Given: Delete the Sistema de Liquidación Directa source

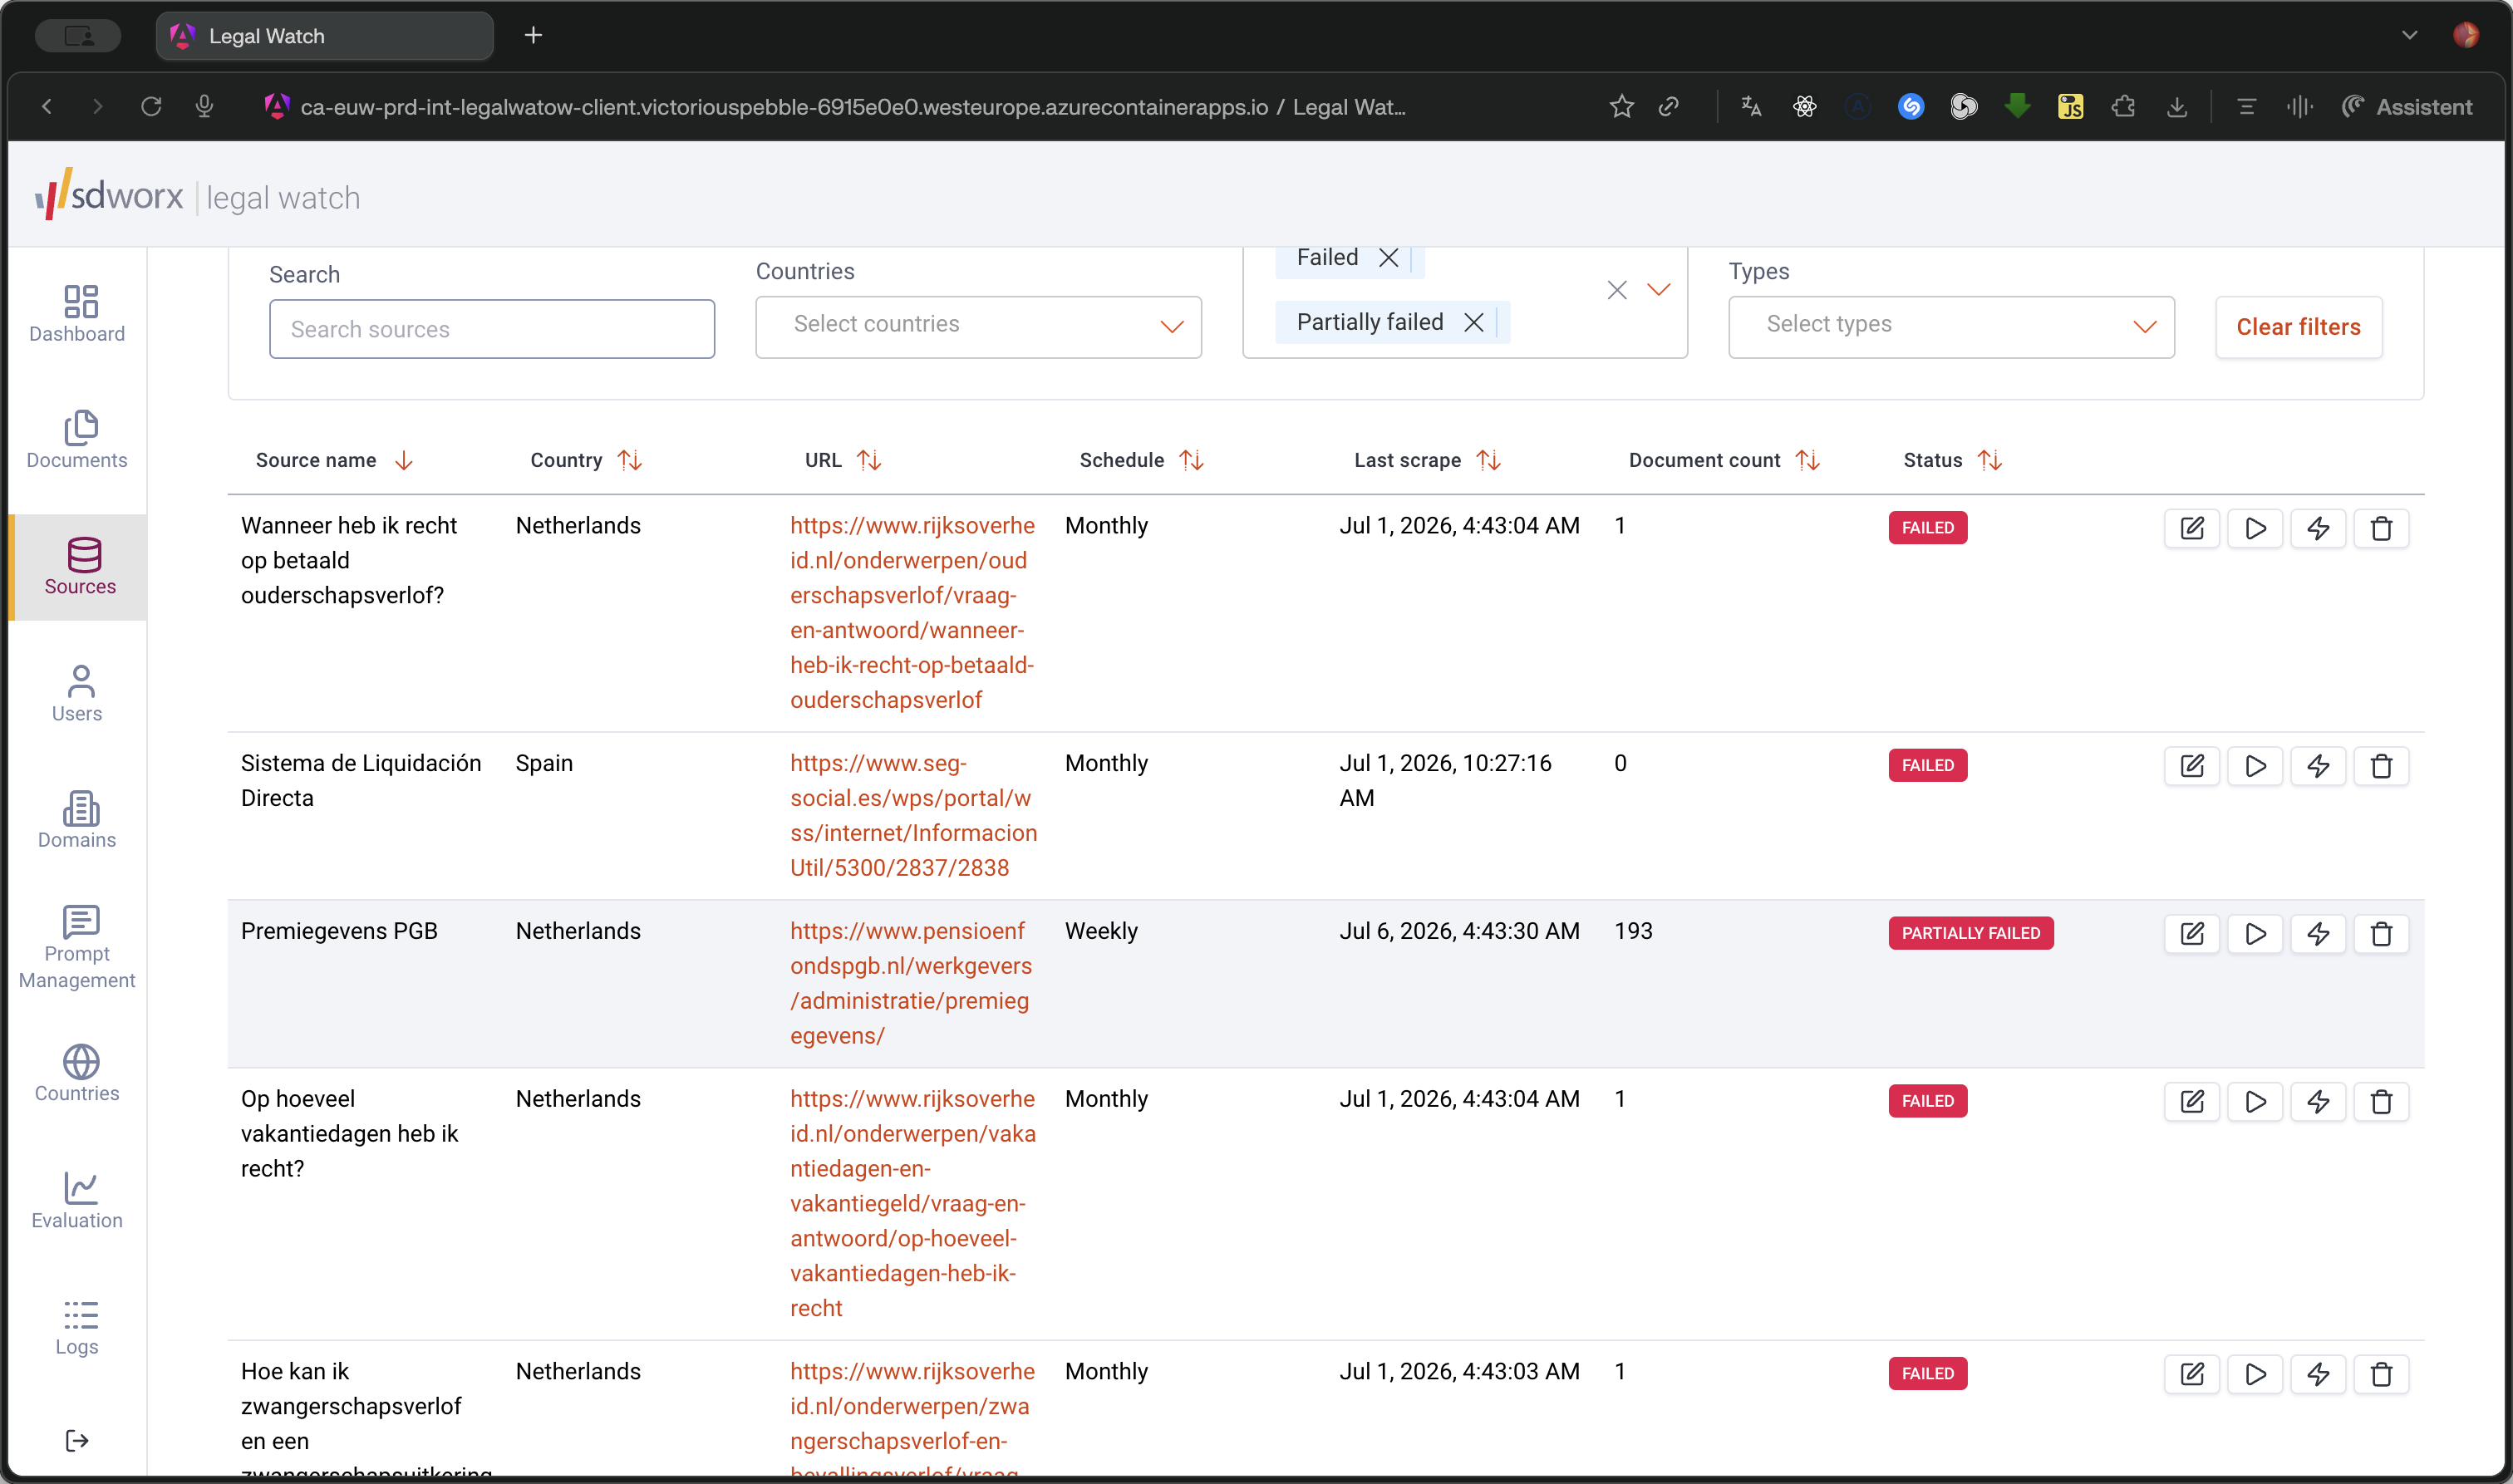Looking at the screenshot, I should [x=2381, y=766].
